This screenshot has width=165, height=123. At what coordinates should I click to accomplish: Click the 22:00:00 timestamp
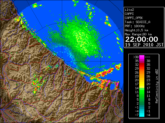142,39
